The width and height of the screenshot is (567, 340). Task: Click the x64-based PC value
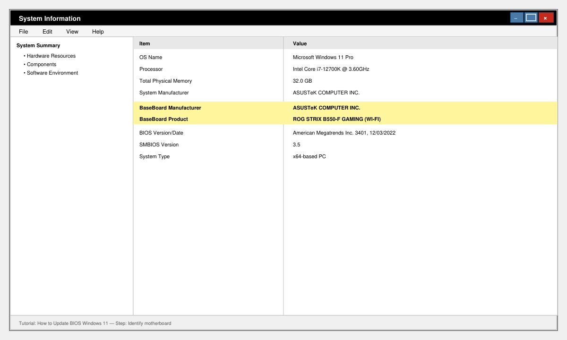pyautogui.click(x=309, y=156)
